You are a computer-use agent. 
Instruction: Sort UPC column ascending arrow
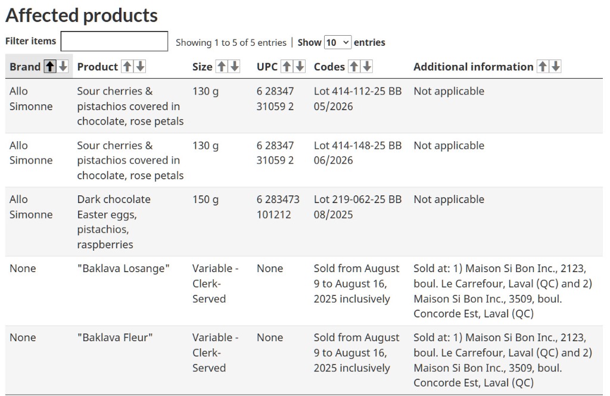(x=287, y=67)
